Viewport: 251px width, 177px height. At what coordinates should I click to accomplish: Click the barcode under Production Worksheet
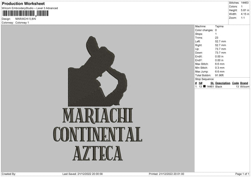[x=25, y=13]
